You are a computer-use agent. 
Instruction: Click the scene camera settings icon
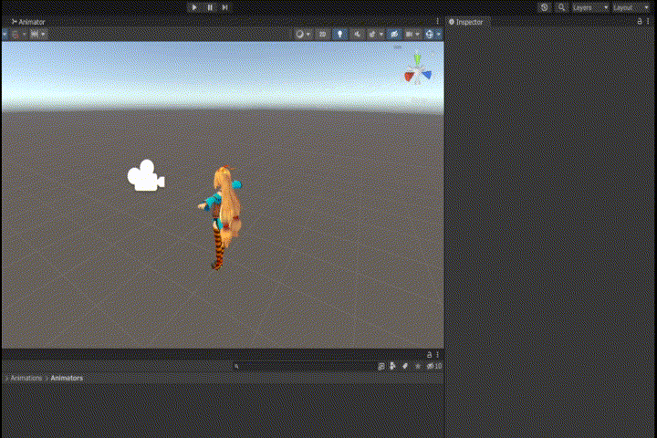409,35
